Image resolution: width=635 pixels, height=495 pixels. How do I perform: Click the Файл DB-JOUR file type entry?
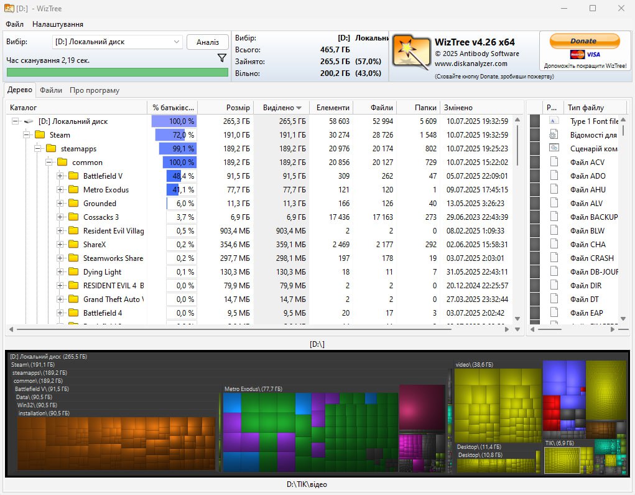[594, 271]
